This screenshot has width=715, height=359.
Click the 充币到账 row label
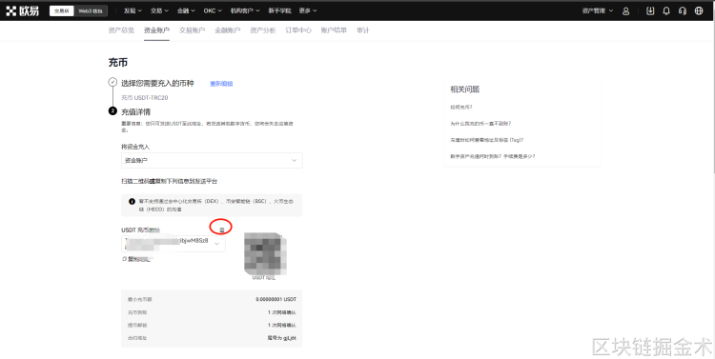[x=137, y=312]
